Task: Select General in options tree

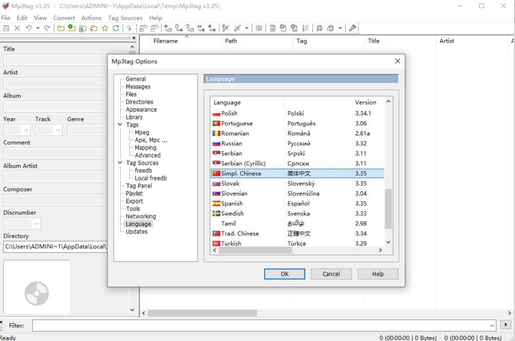Action: (136, 79)
